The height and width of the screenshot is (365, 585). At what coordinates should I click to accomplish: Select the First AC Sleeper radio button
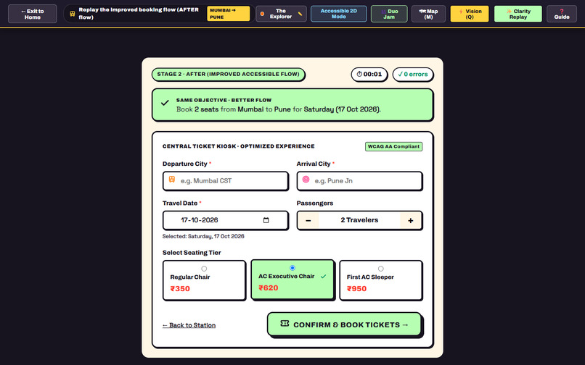point(380,269)
